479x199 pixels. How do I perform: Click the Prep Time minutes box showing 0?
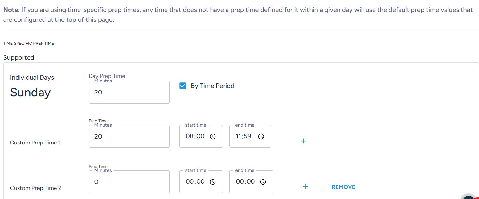point(129,181)
